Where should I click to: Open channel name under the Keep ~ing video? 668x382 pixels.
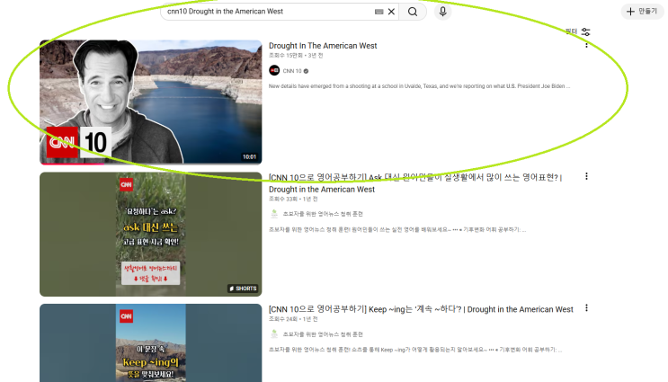tap(323, 334)
